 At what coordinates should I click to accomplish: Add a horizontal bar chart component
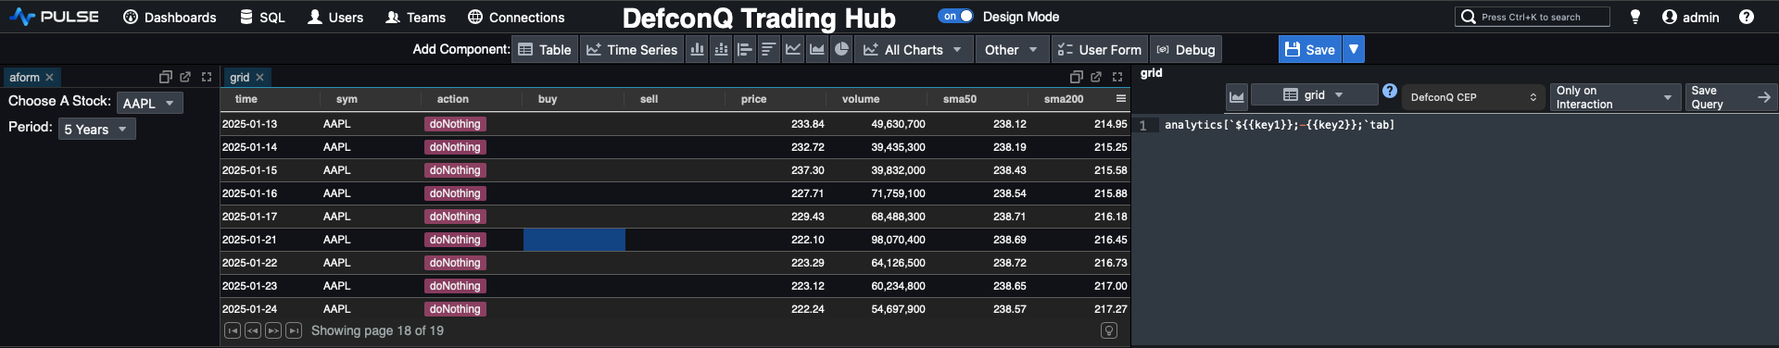tap(745, 49)
